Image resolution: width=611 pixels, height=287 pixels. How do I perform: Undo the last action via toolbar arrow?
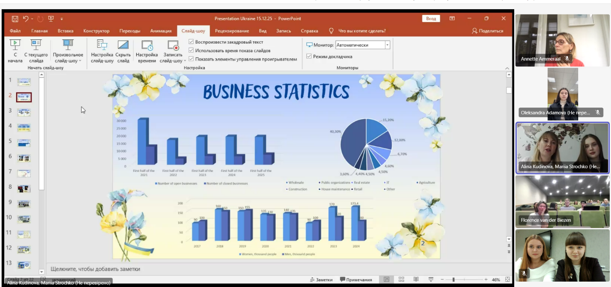[x=26, y=19]
